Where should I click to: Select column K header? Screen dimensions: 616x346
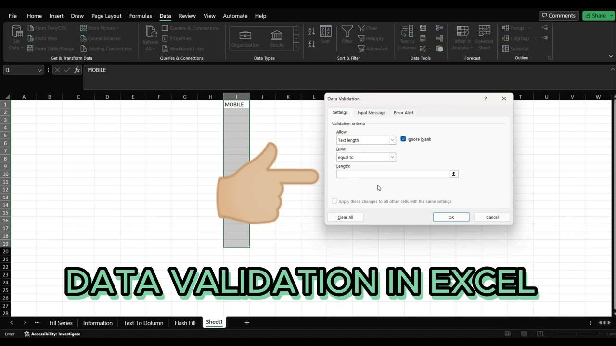(288, 97)
